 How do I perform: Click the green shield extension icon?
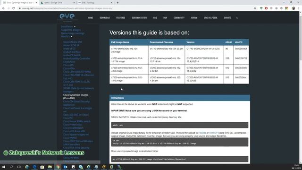(x=261, y=8)
